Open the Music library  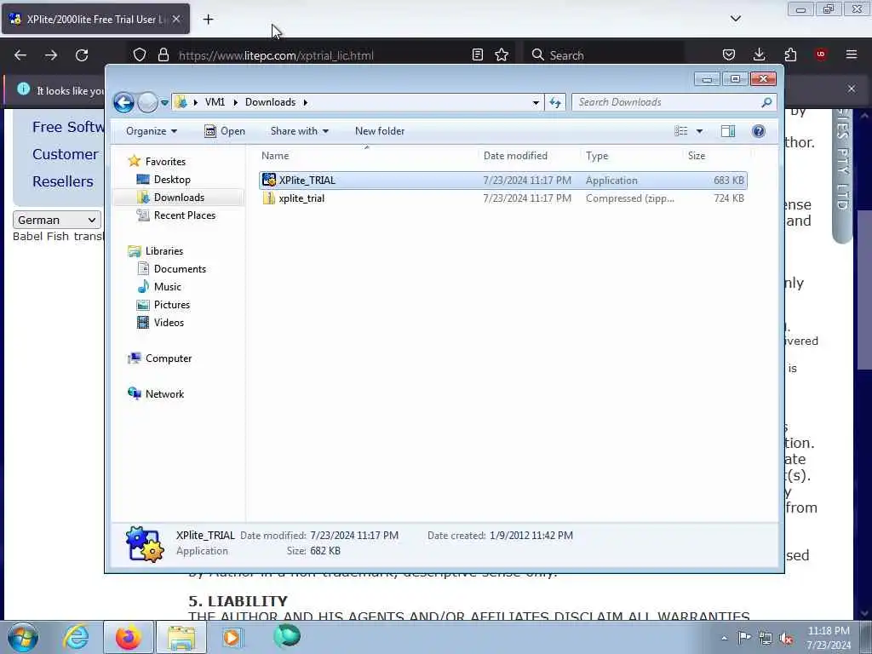168,287
